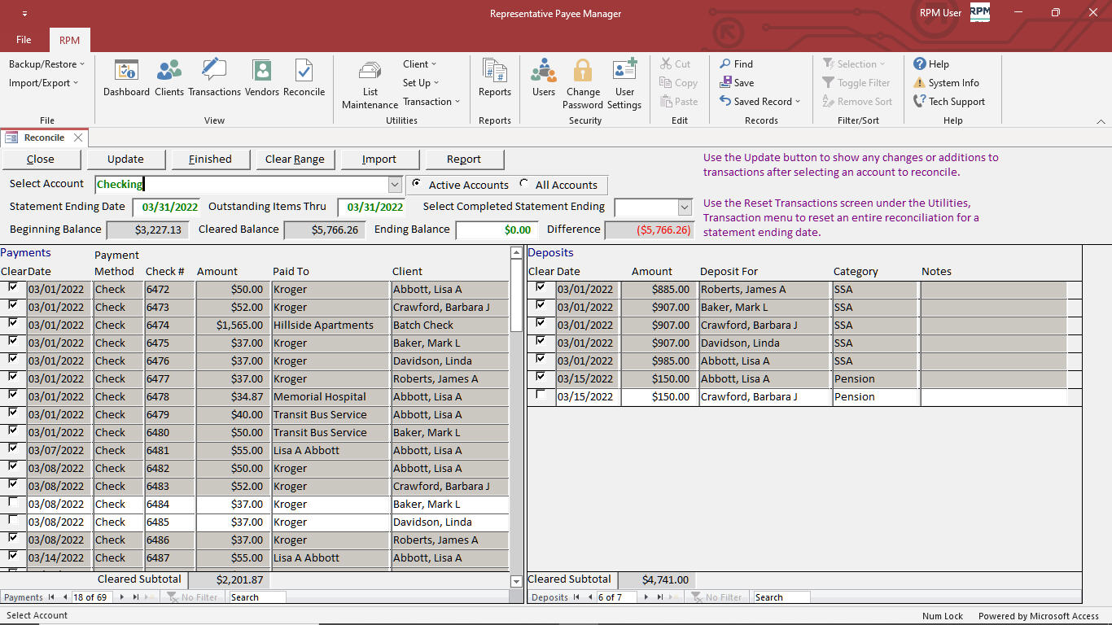Click the Reconcile ribbon icon

pyautogui.click(x=304, y=78)
